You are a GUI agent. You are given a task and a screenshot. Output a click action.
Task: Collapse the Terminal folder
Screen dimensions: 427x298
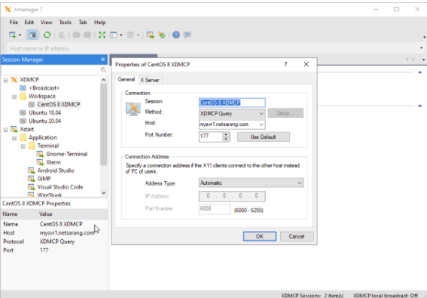(x=23, y=146)
